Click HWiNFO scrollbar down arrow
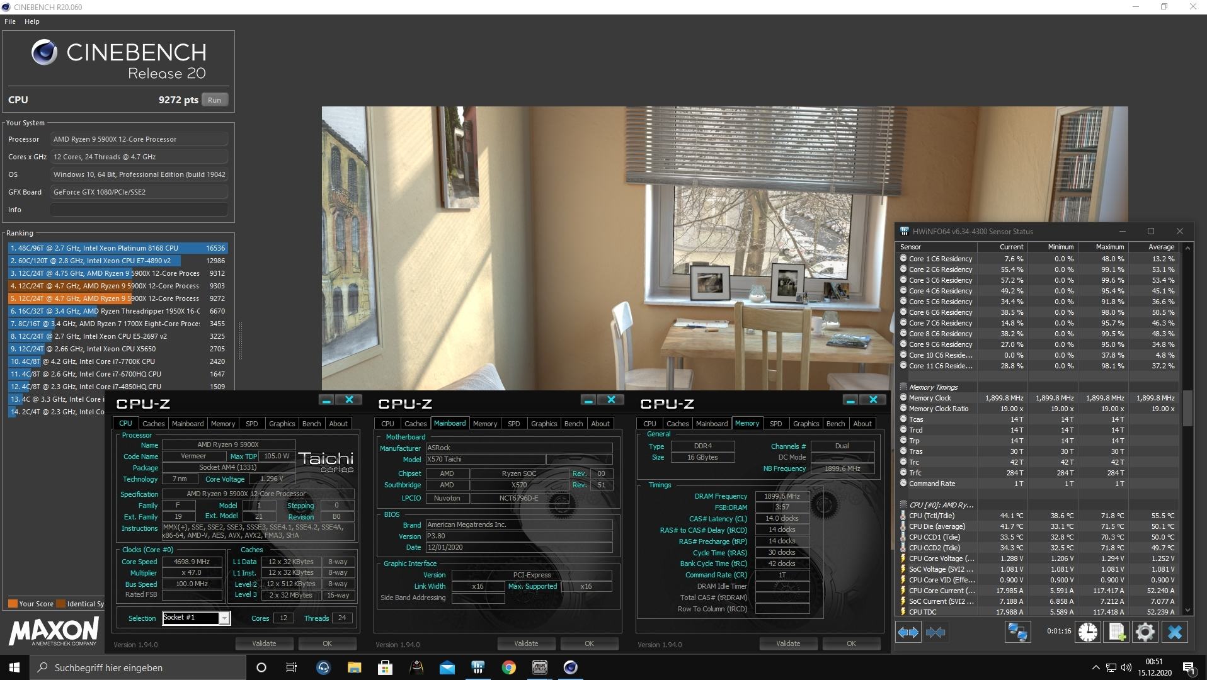 pyautogui.click(x=1187, y=610)
